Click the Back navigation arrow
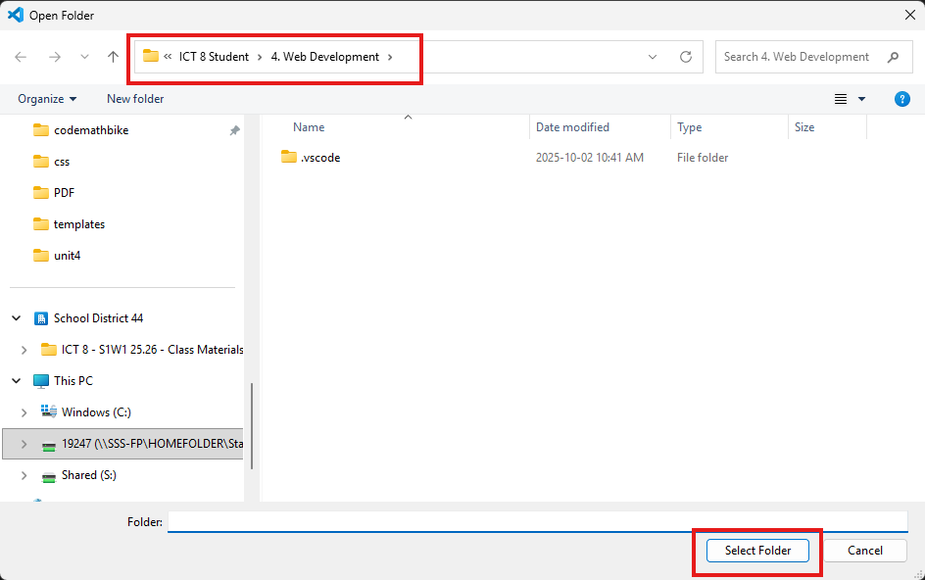 pyautogui.click(x=20, y=57)
